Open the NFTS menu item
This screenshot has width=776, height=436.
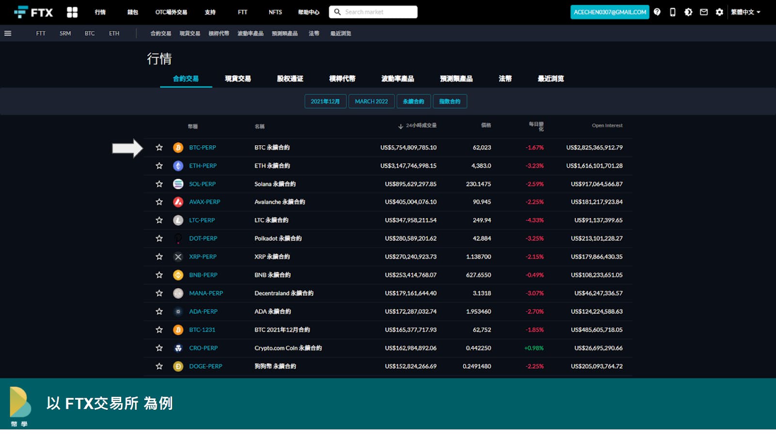coord(275,12)
